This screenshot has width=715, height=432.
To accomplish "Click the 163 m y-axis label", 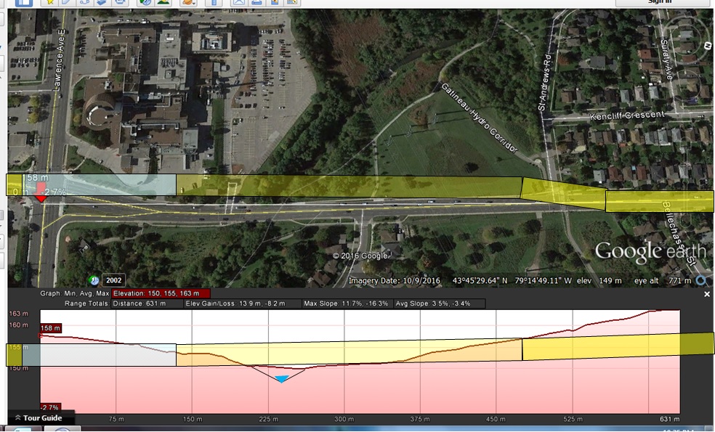I will [19, 314].
